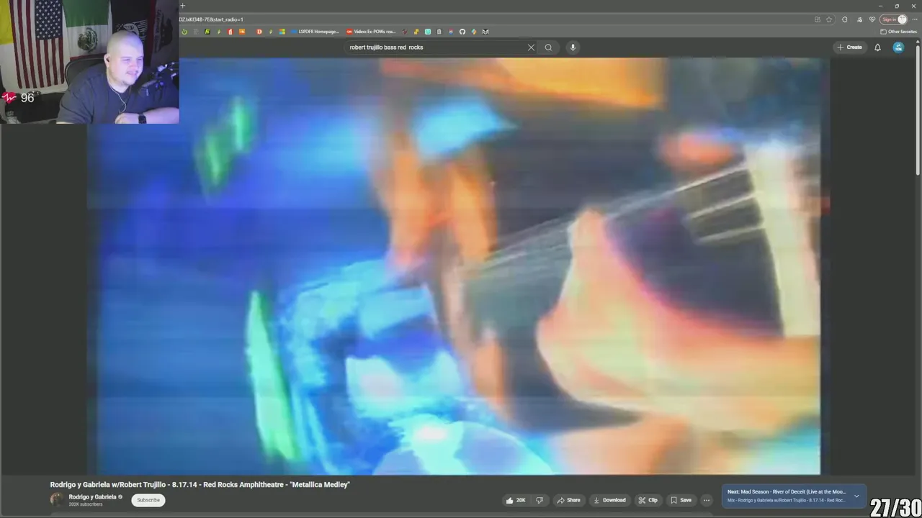Open the GitHub bookmark icon
Screen dimensions: 922x518
pyautogui.click(x=462, y=32)
